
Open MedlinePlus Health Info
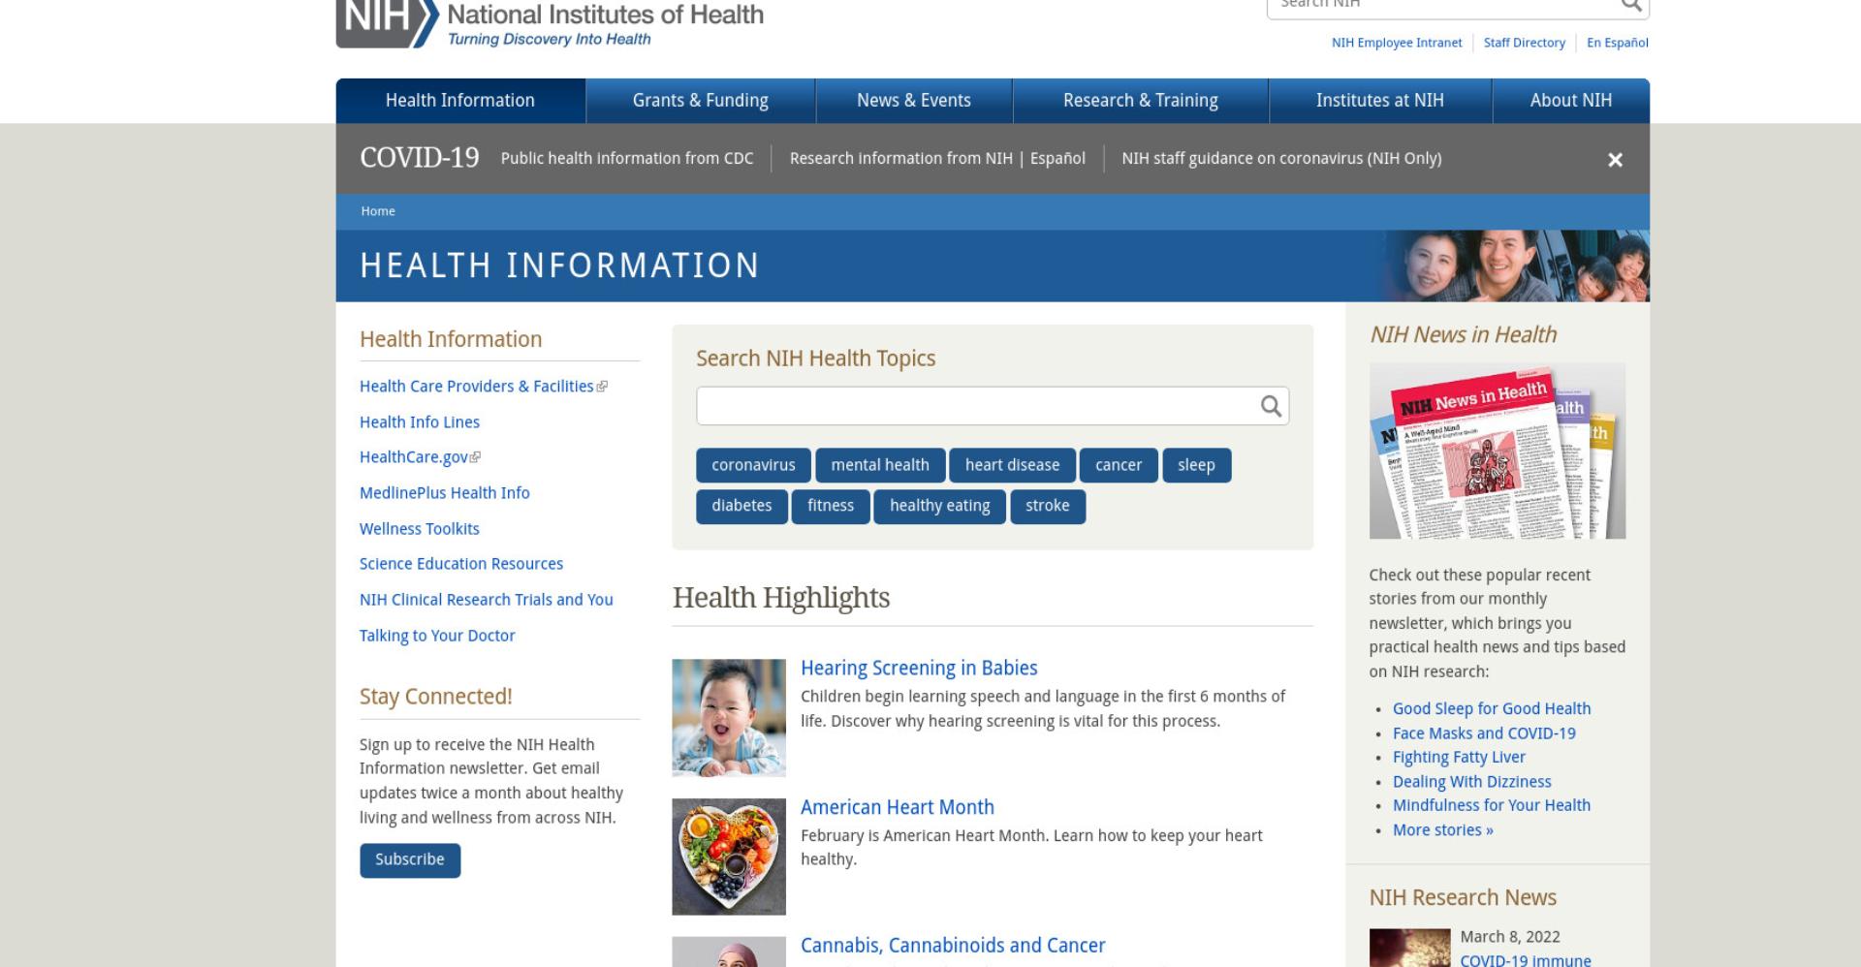[445, 493]
